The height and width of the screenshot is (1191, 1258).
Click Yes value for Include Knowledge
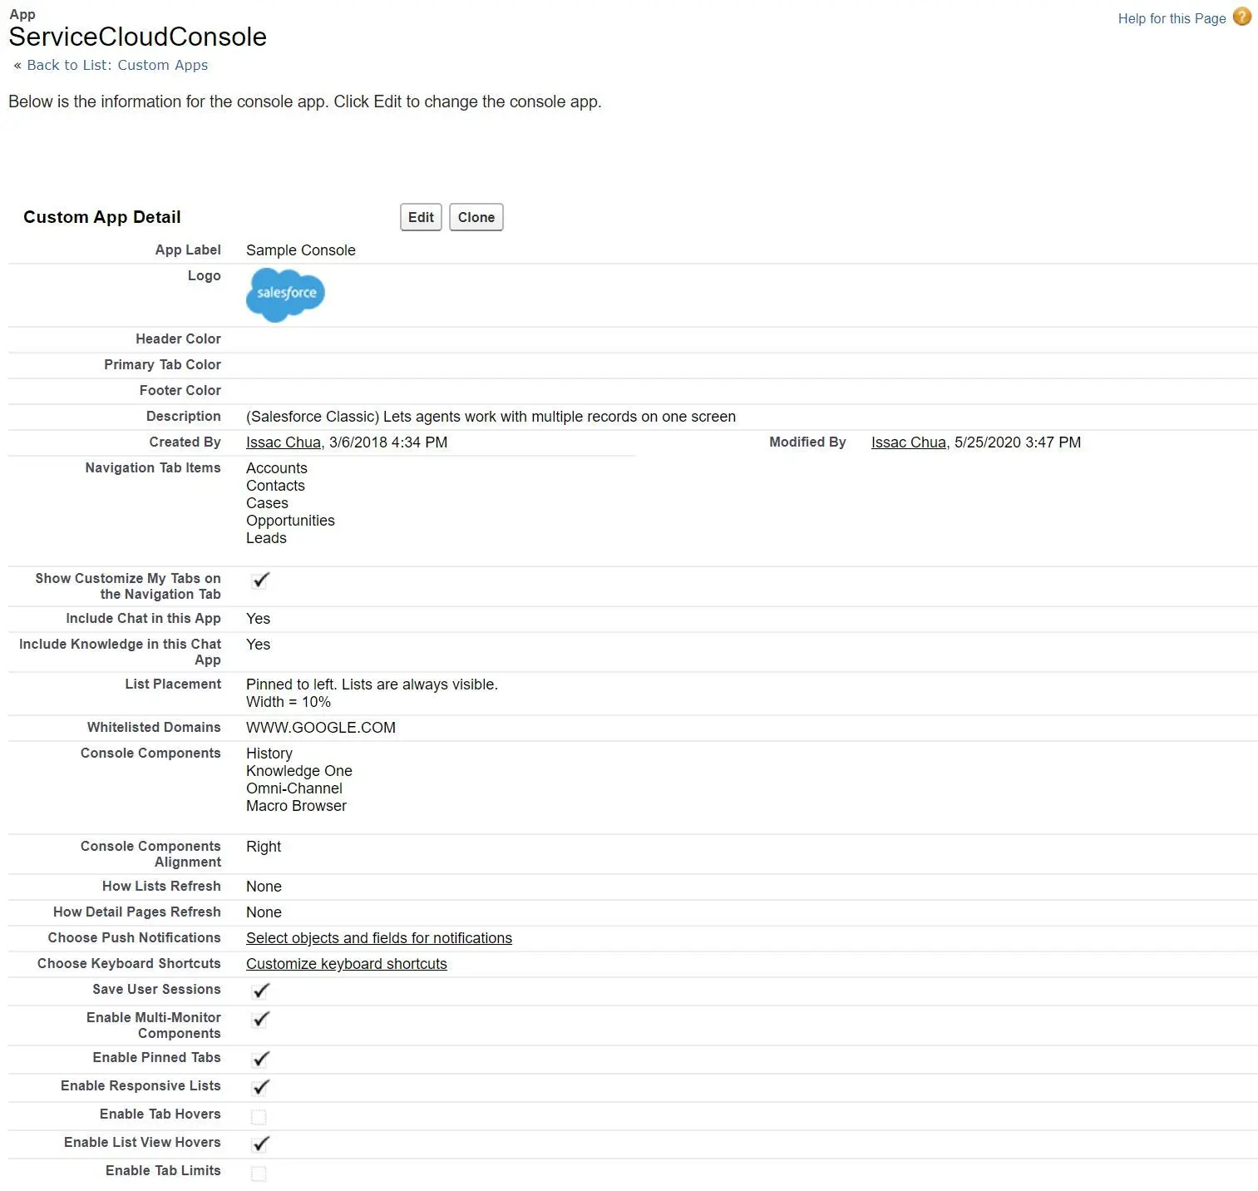[x=258, y=645]
